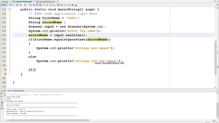Toggle Rectangular Selection icon
This screenshot has width=219, height=123.
(43, 5)
